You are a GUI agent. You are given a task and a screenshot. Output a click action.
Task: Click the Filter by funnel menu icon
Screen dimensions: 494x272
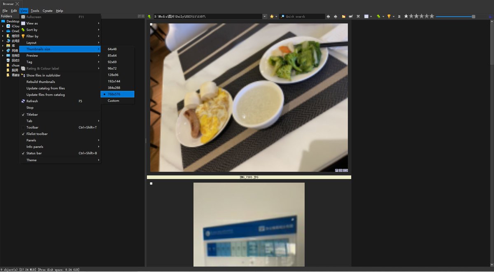(x=23, y=36)
